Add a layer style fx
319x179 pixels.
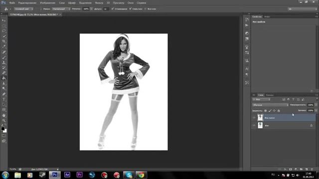285,169
